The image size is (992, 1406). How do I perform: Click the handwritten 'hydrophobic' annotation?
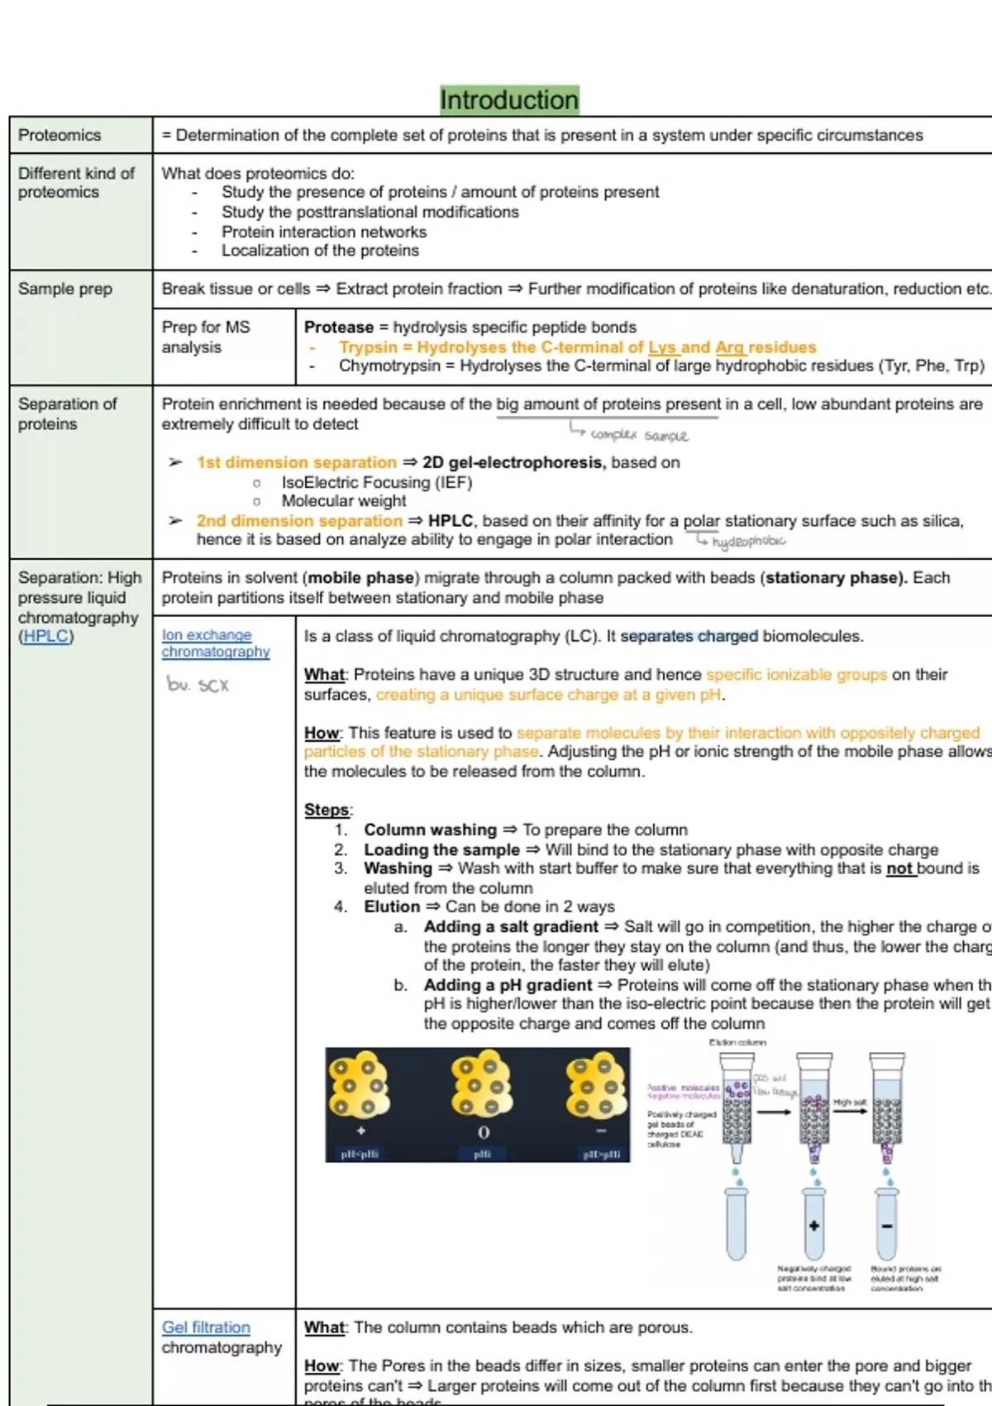point(747,542)
